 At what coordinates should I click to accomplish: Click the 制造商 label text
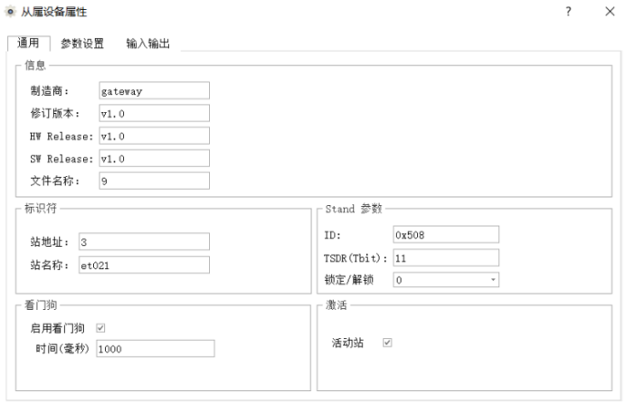(x=50, y=91)
